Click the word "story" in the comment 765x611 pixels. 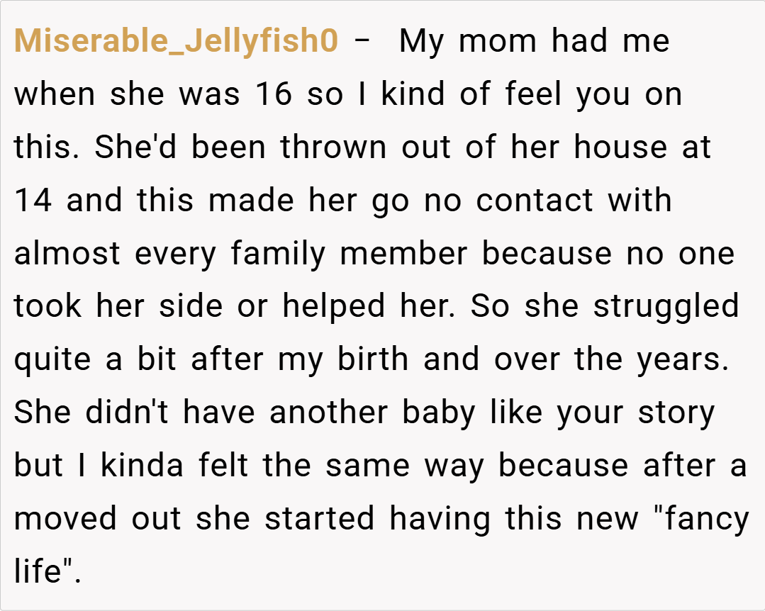pos(675,412)
